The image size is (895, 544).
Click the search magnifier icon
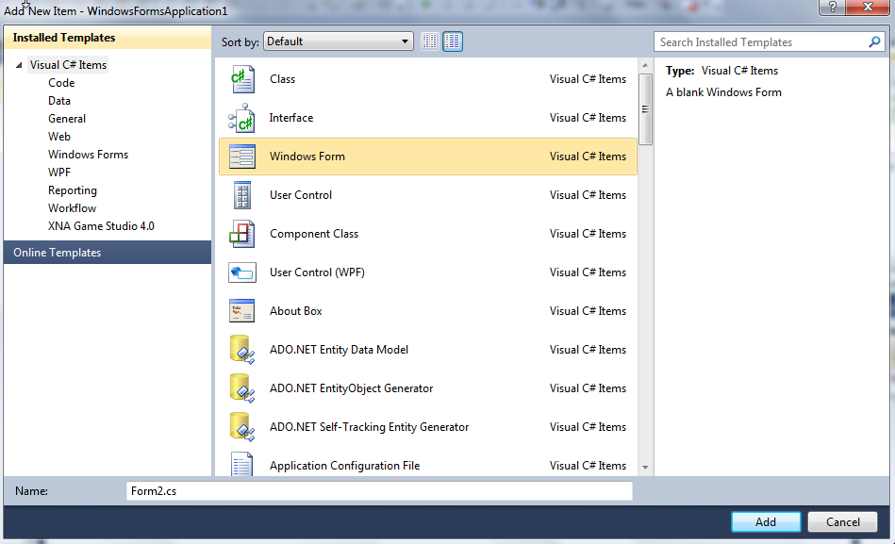874,42
